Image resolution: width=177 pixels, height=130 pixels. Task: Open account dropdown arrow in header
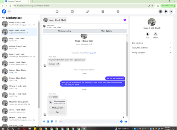click(x=171, y=12)
